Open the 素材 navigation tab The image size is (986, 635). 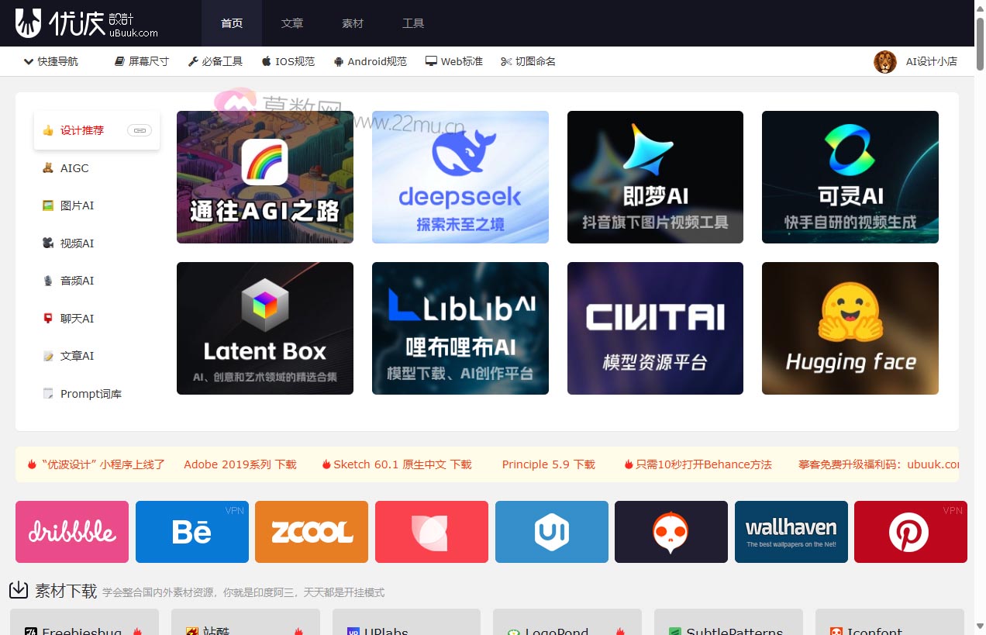pyautogui.click(x=353, y=23)
